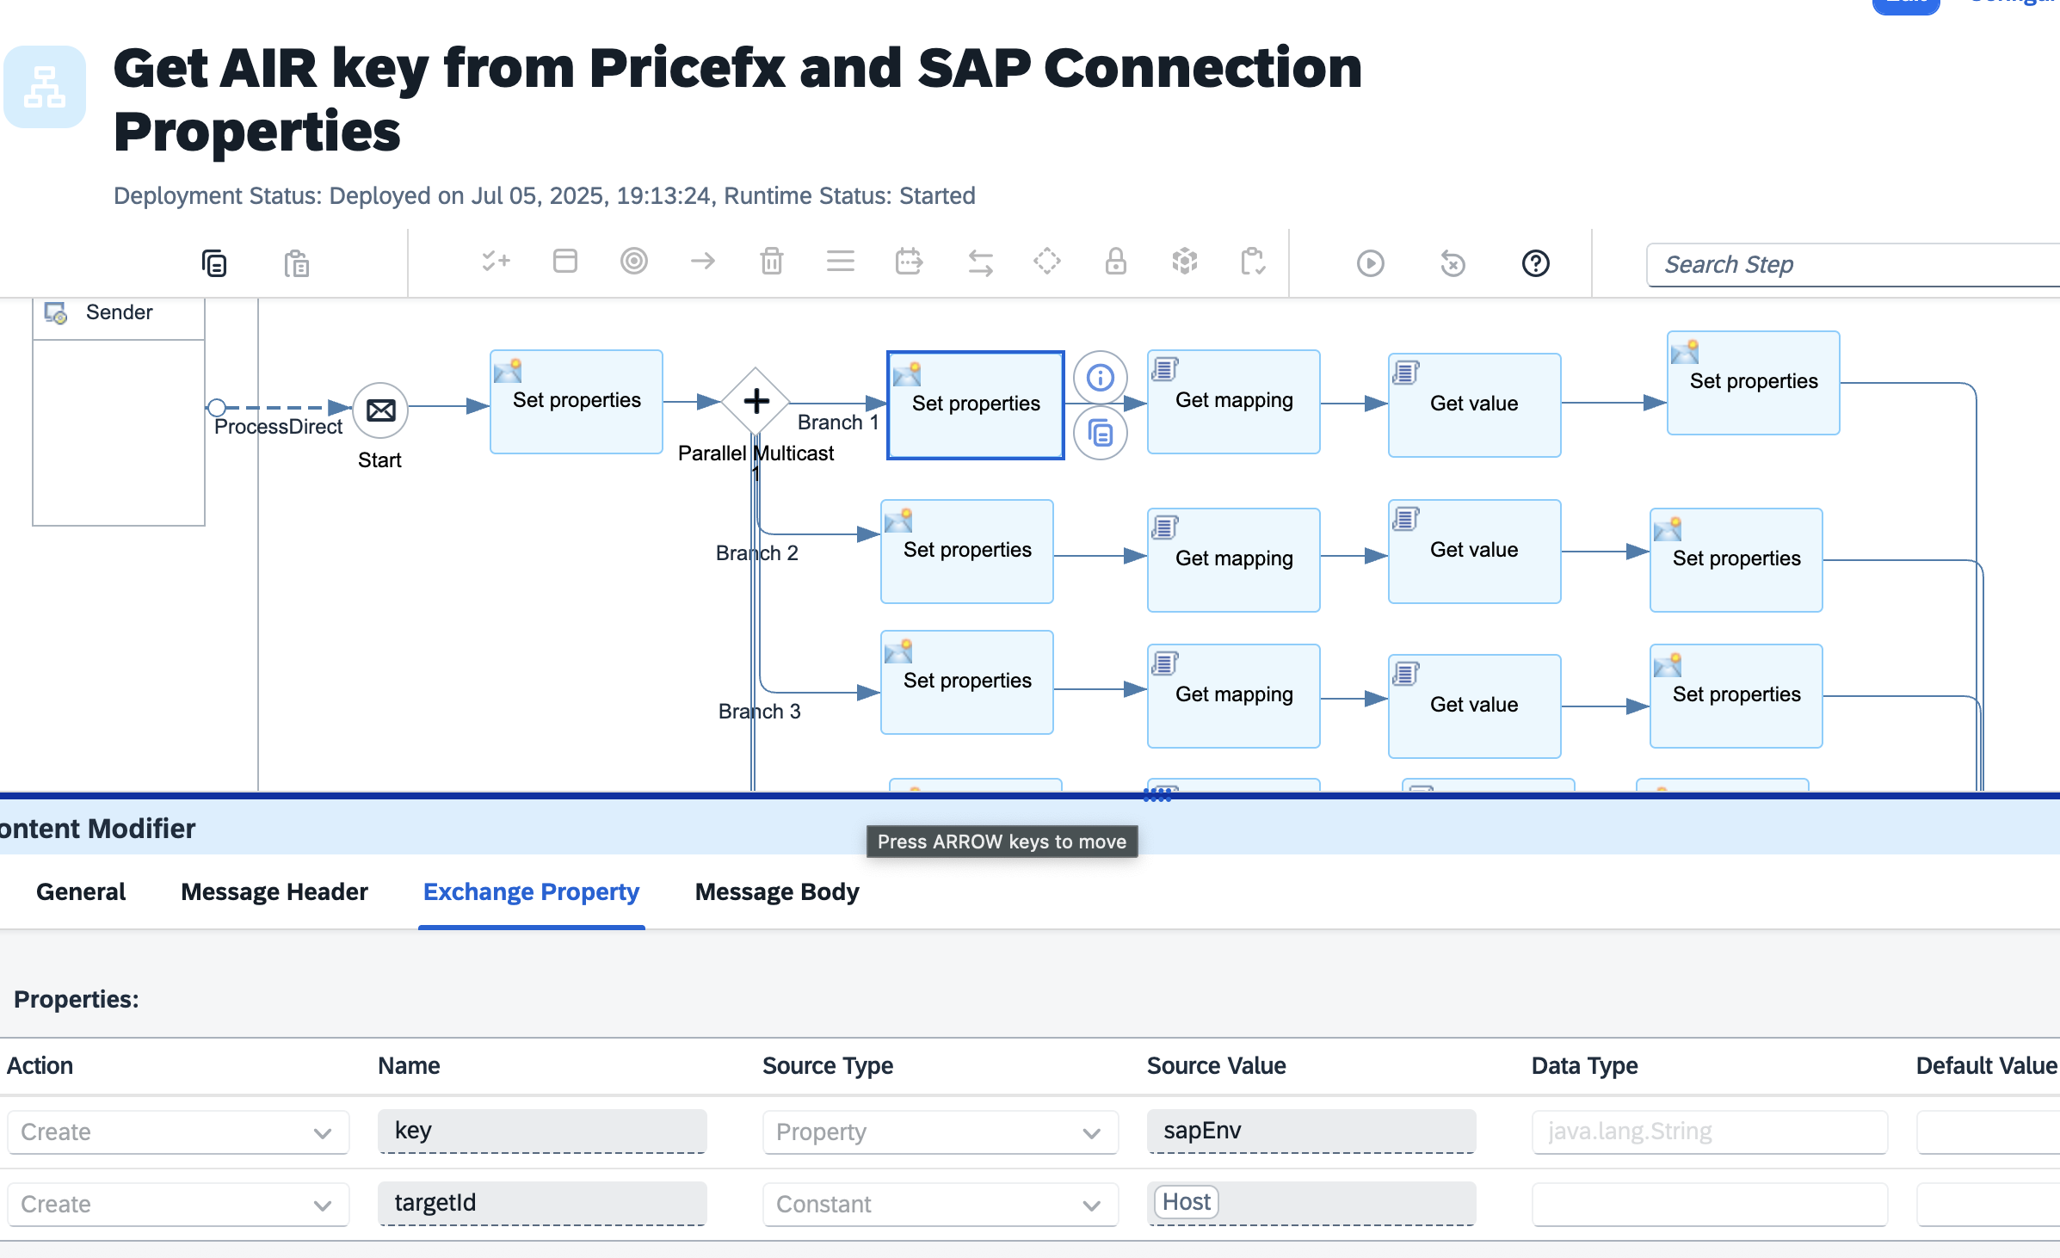2060x1258 pixels.
Task: Click the Parallel Multicast gateway
Action: 756,401
